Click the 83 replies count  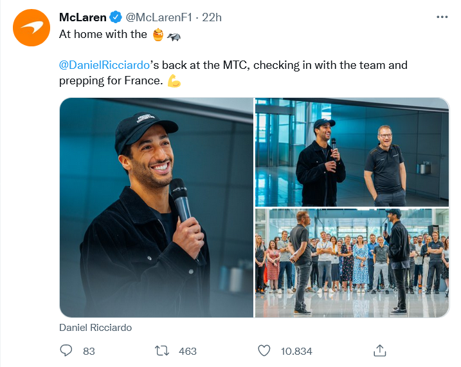tap(89, 351)
